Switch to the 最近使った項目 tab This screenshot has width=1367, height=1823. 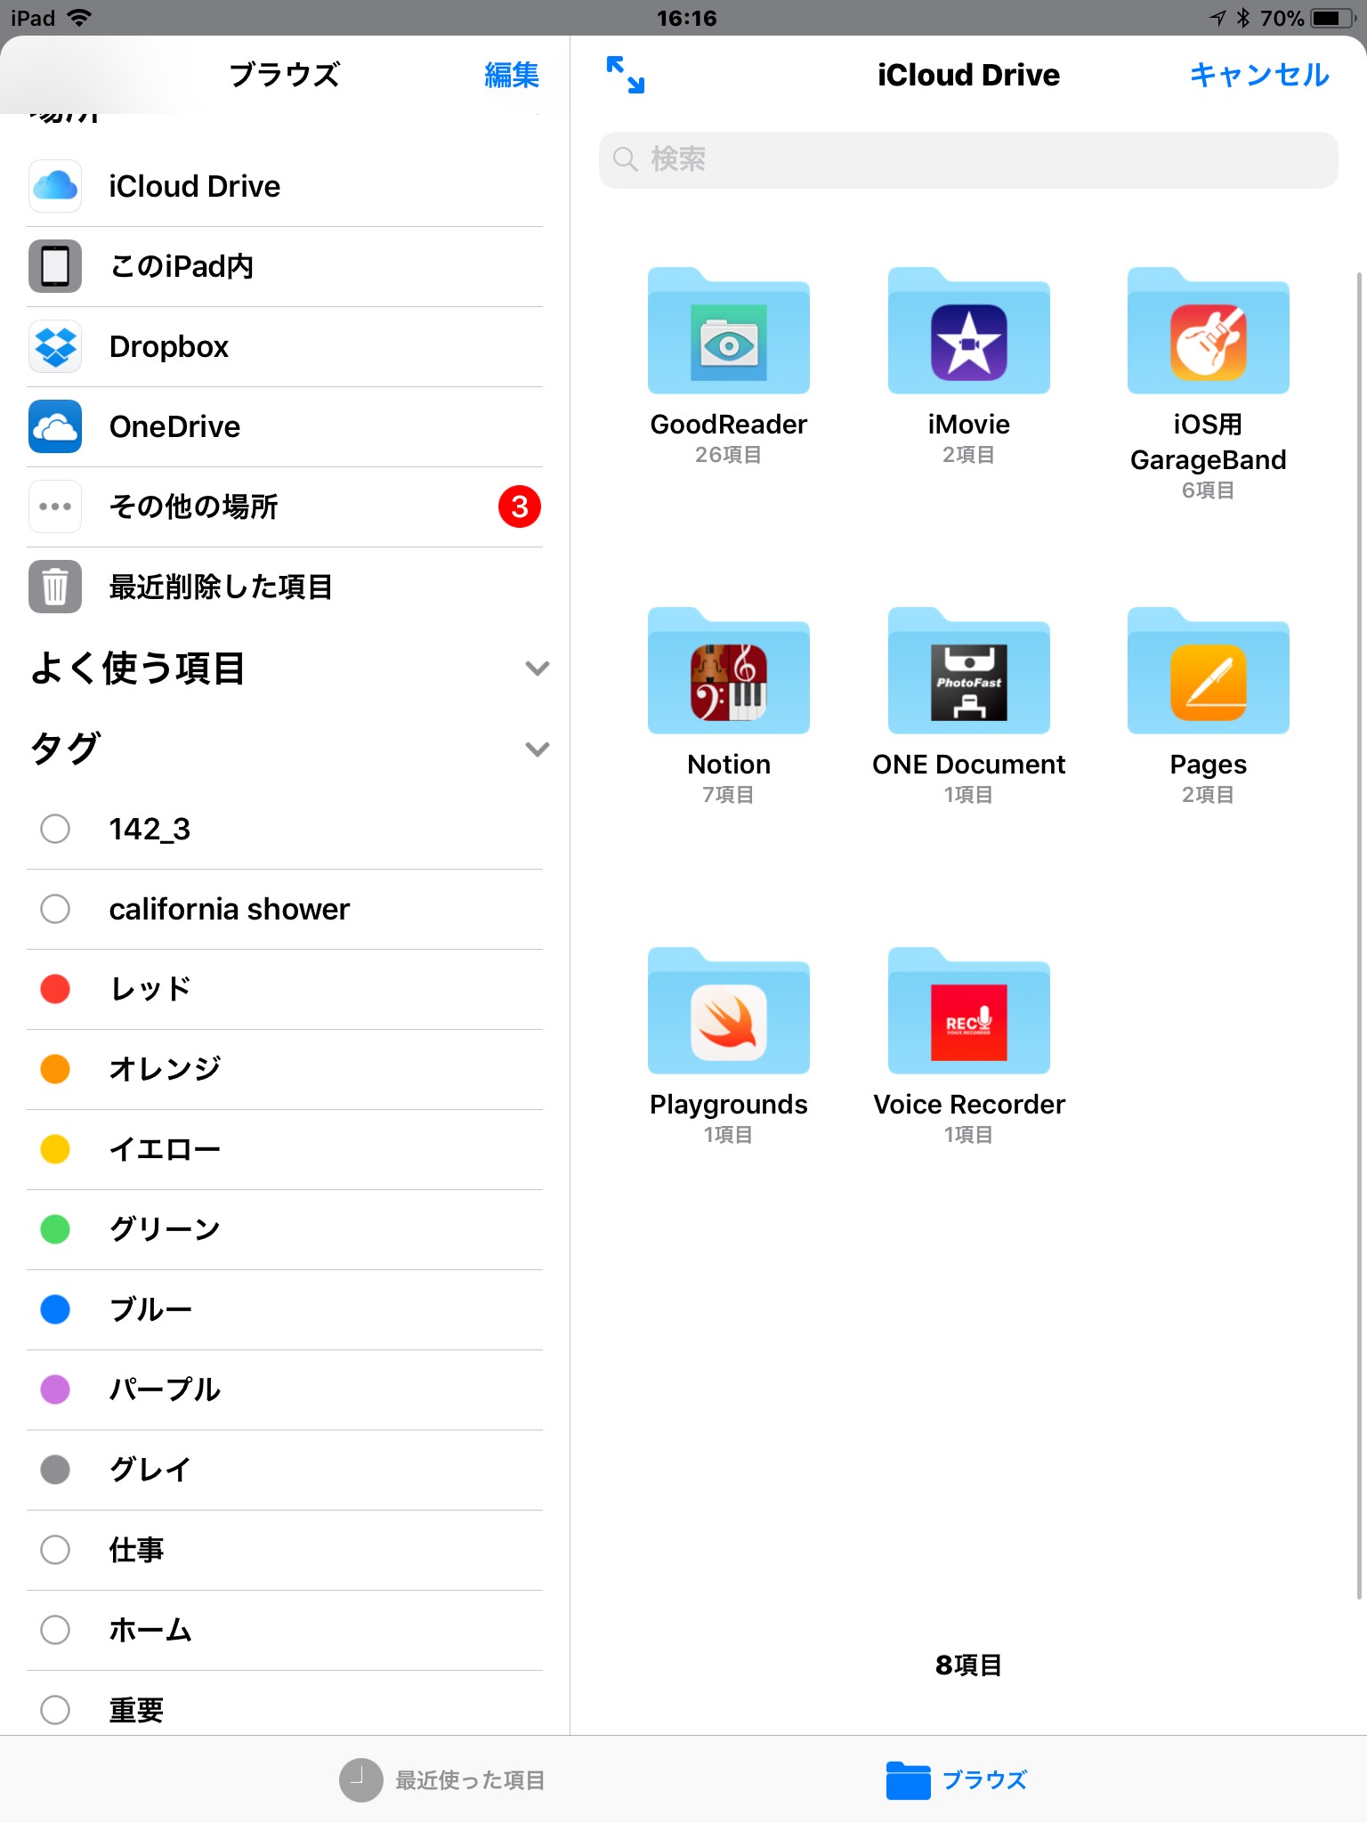coord(442,1779)
